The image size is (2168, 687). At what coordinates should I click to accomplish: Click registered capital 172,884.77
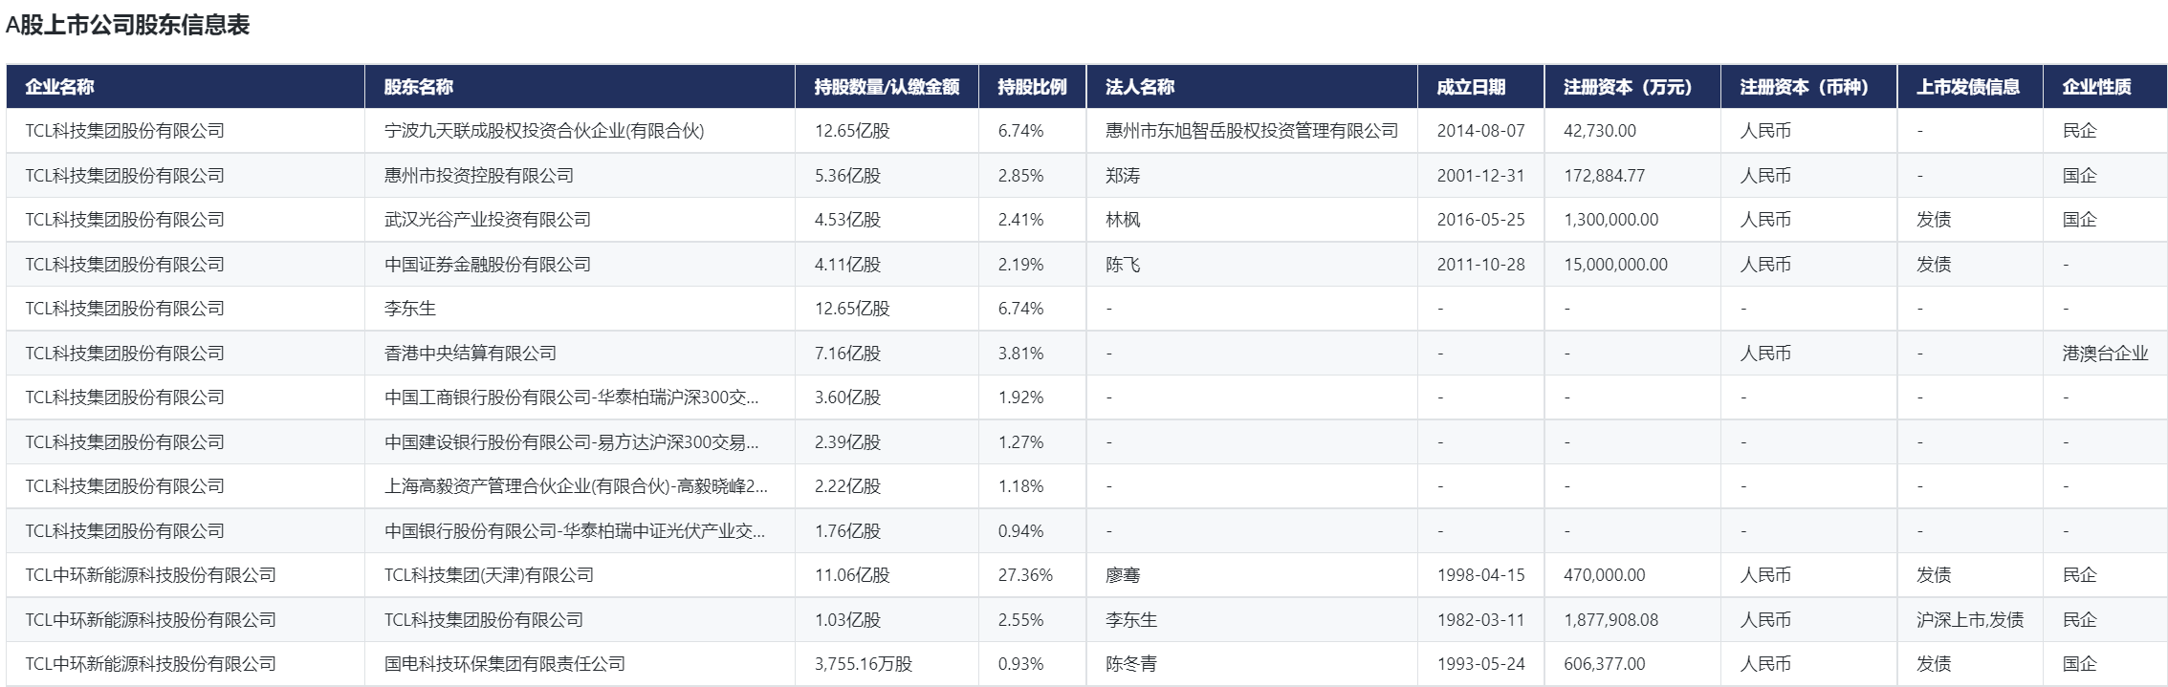point(1605,176)
